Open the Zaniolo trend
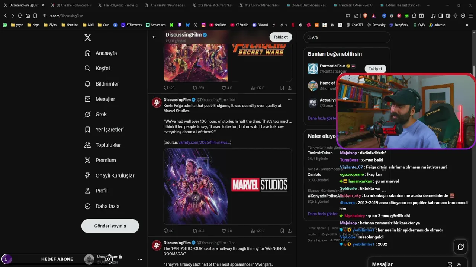Viewport: 476px width, 267px height. coord(314,174)
